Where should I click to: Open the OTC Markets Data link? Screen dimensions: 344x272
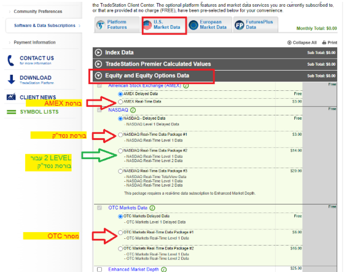click(x=128, y=208)
